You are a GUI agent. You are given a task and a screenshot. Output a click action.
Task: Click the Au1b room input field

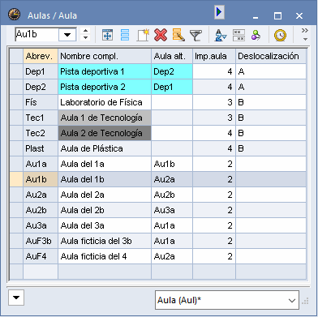tap(37, 35)
